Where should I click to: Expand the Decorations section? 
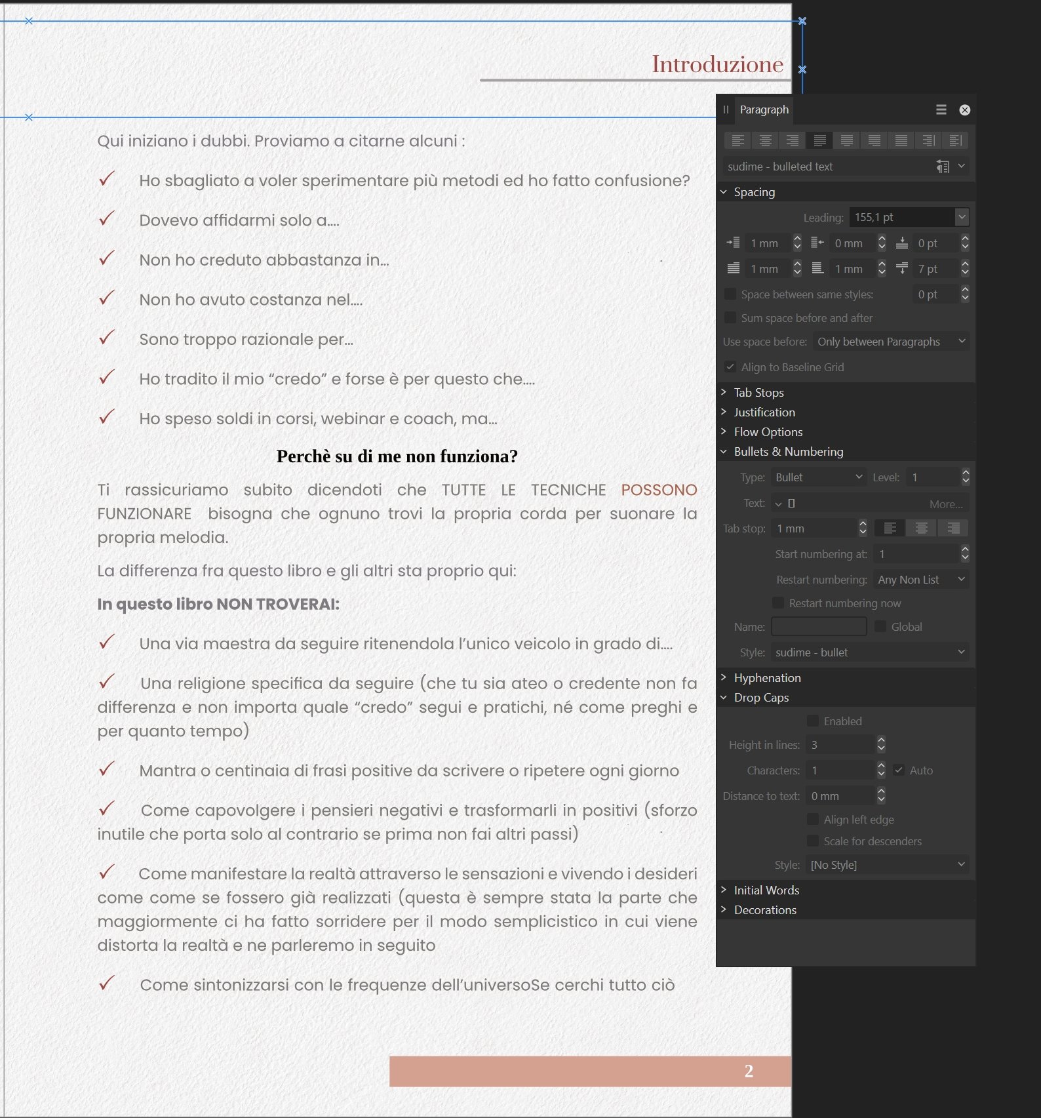tap(724, 909)
